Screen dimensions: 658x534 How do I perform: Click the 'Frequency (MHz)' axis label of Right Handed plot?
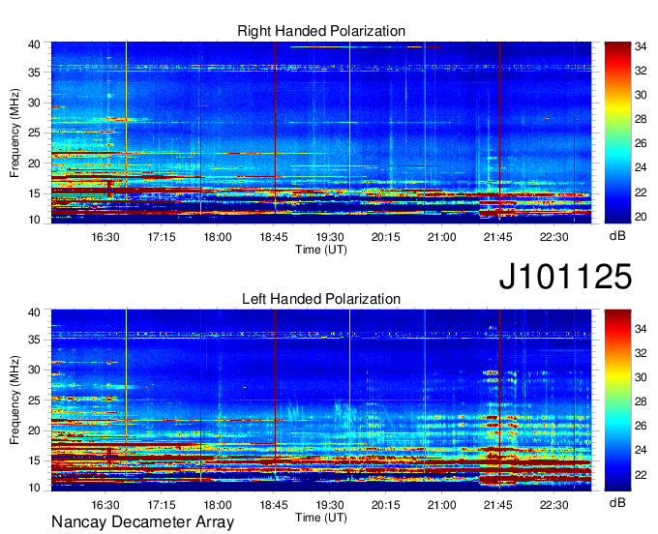click(x=15, y=133)
